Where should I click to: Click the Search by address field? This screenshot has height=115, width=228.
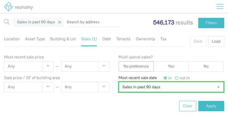[x=93, y=22]
